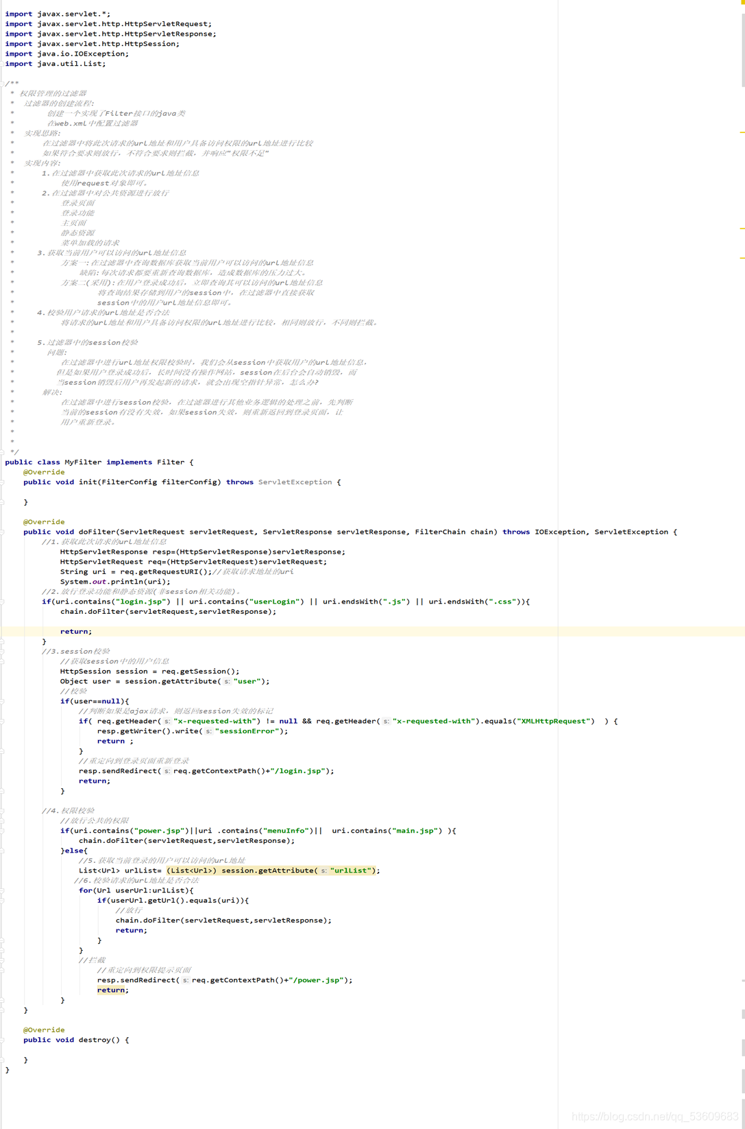Image resolution: width=745 pixels, height=1129 pixels.
Task: Click the }else{ line
Action: (x=74, y=851)
